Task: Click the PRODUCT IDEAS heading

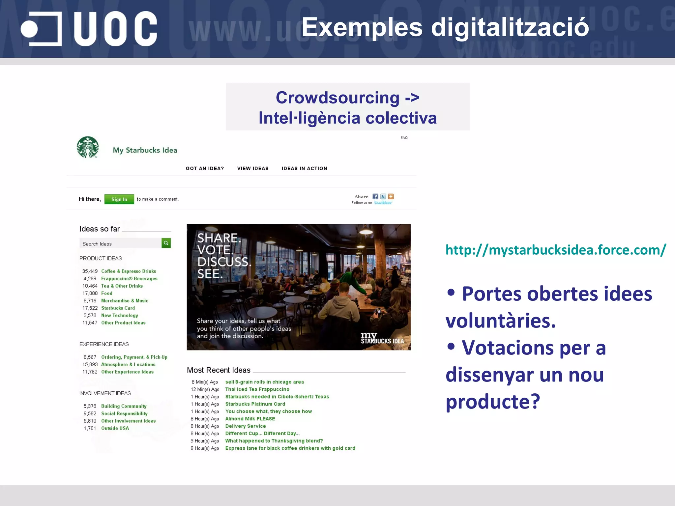Action: [101, 258]
